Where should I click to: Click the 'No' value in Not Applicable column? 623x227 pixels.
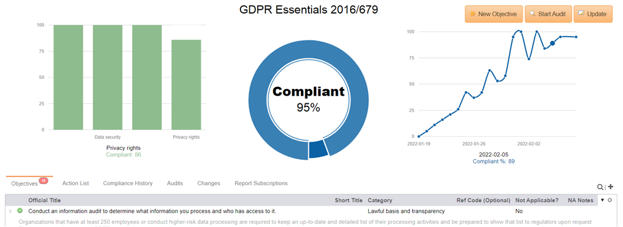[520, 211]
